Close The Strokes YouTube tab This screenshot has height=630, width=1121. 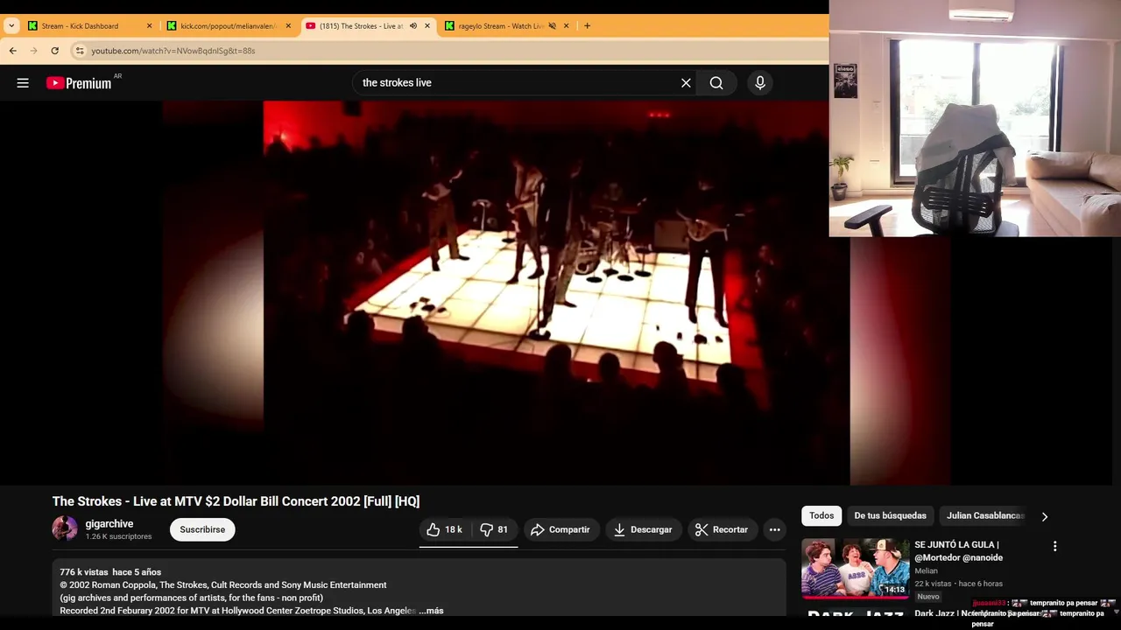(427, 26)
